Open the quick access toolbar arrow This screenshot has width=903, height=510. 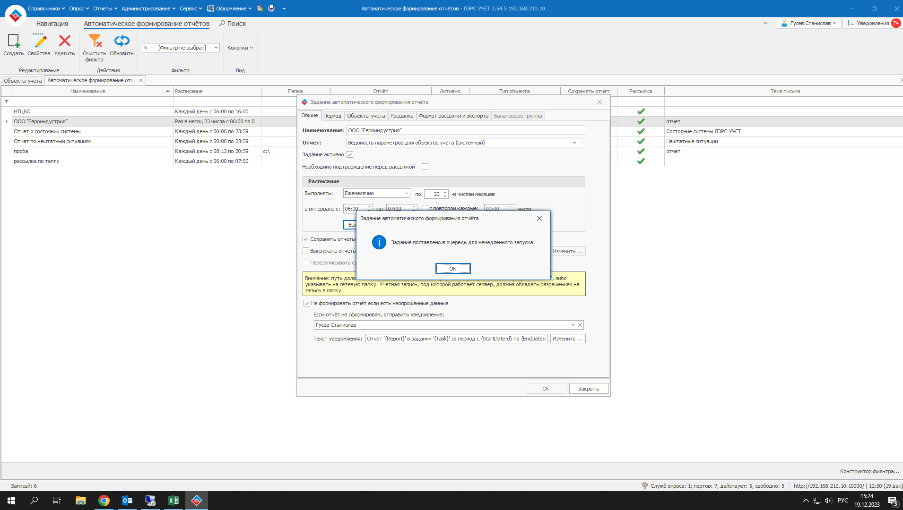(x=284, y=8)
